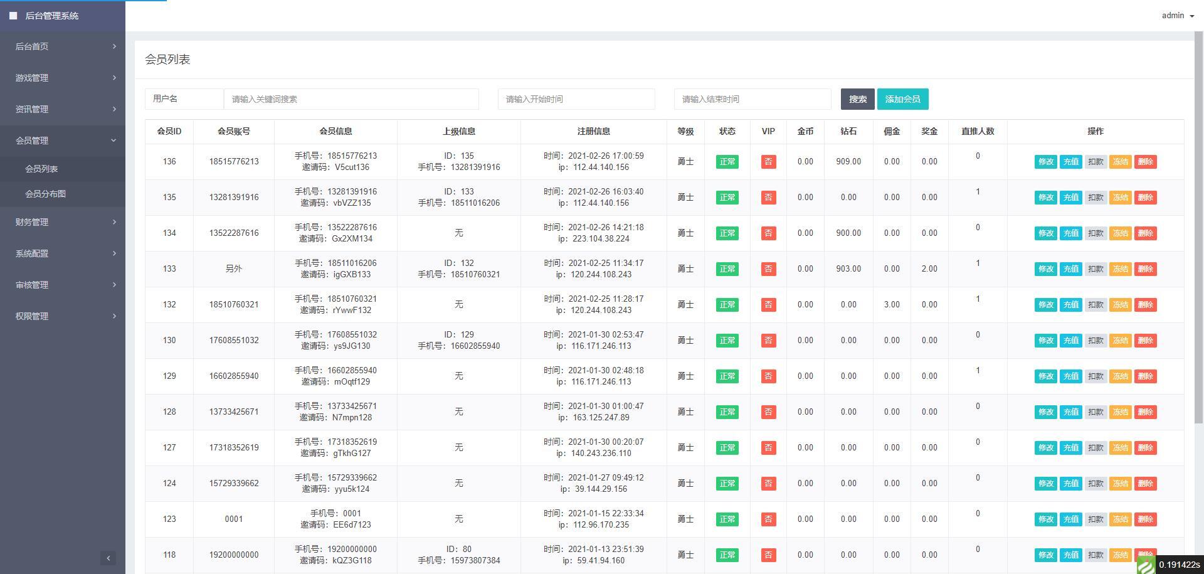Click 冻结 for member 132

(x=1120, y=305)
